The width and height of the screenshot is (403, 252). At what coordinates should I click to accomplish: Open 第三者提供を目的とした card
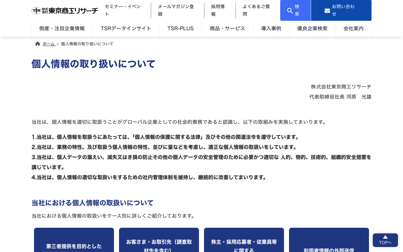tap(74, 240)
